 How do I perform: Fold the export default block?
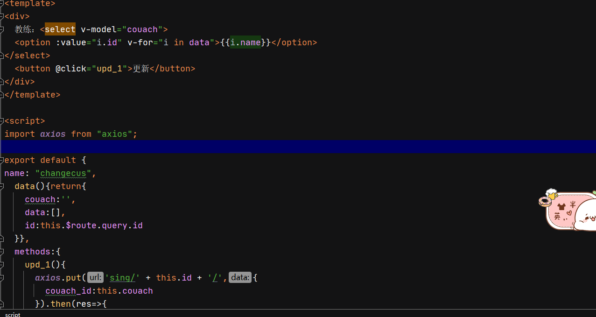(2, 160)
